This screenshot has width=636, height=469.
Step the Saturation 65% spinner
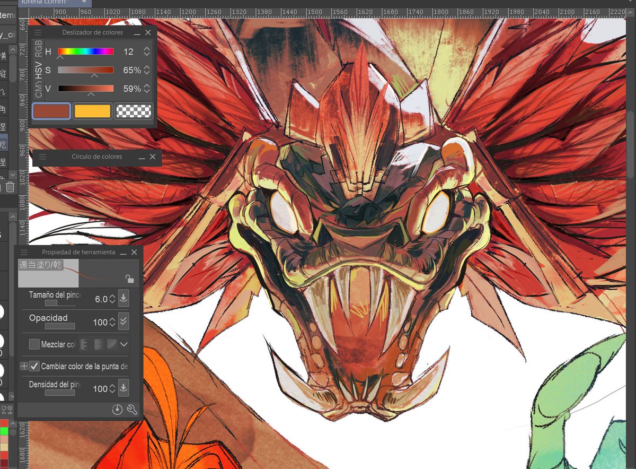(147, 70)
